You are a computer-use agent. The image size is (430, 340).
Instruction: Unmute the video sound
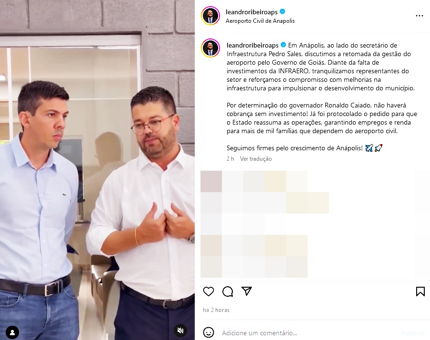point(180,330)
